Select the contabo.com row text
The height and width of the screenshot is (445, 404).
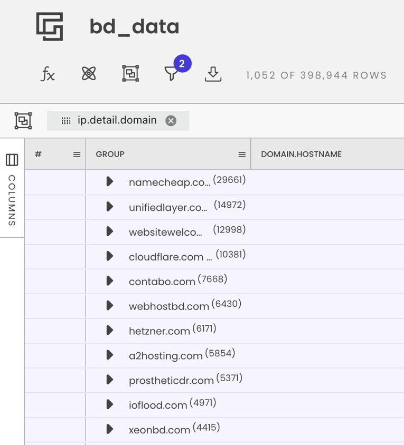click(x=162, y=282)
